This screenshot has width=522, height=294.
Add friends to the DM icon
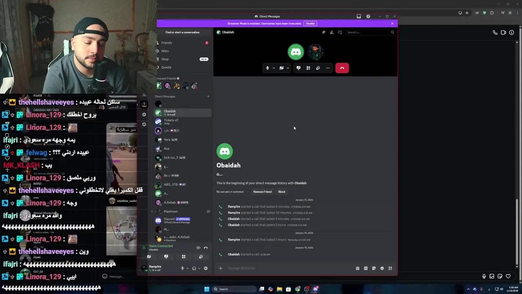tap(332, 32)
